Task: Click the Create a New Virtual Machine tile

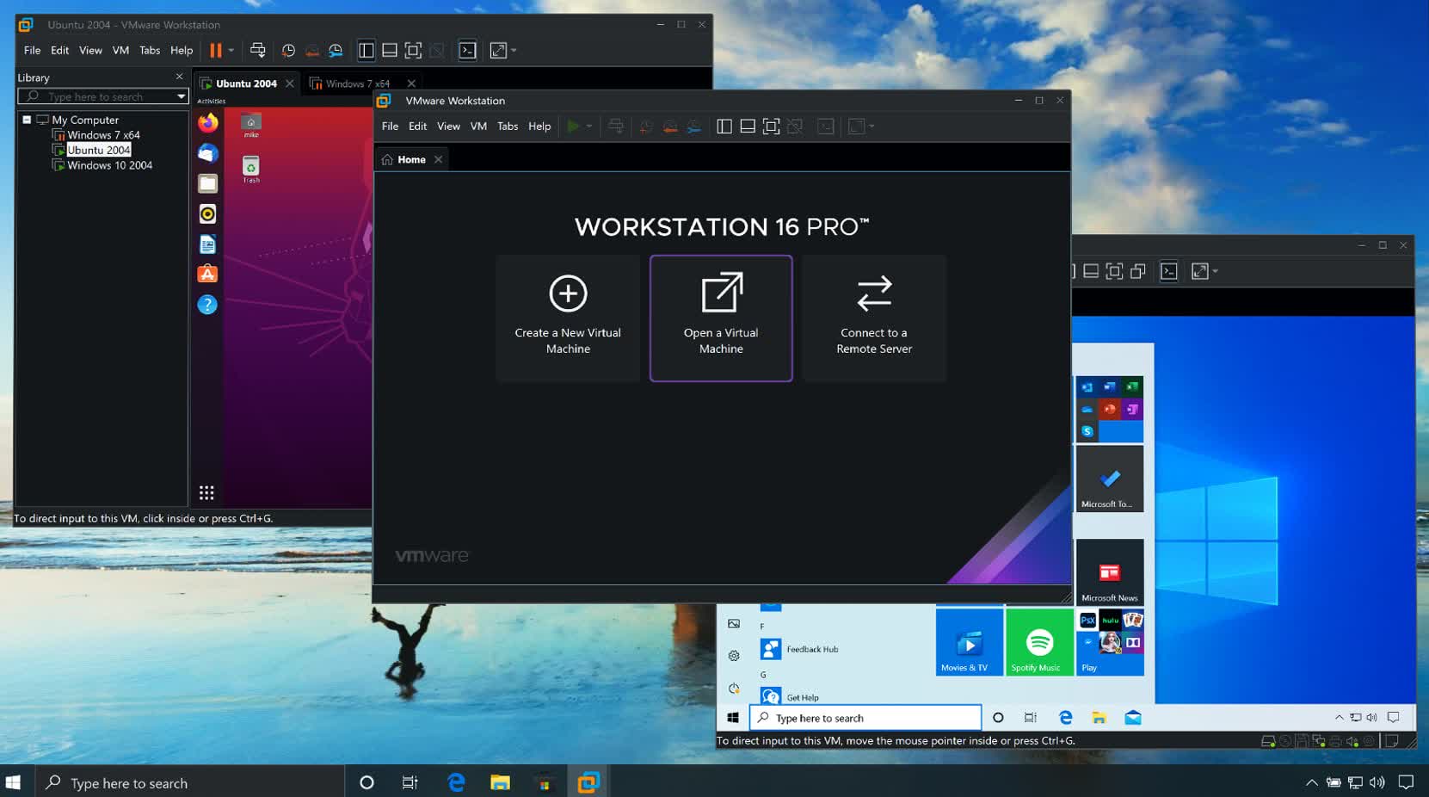Action: pyautogui.click(x=568, y=318)
